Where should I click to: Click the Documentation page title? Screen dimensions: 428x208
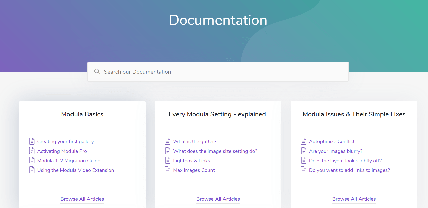coord(218,20)
